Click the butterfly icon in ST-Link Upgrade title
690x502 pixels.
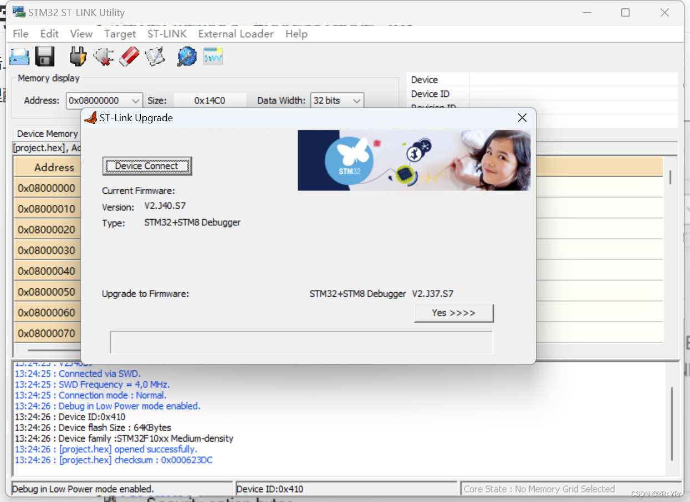click(x=90, y=117)
